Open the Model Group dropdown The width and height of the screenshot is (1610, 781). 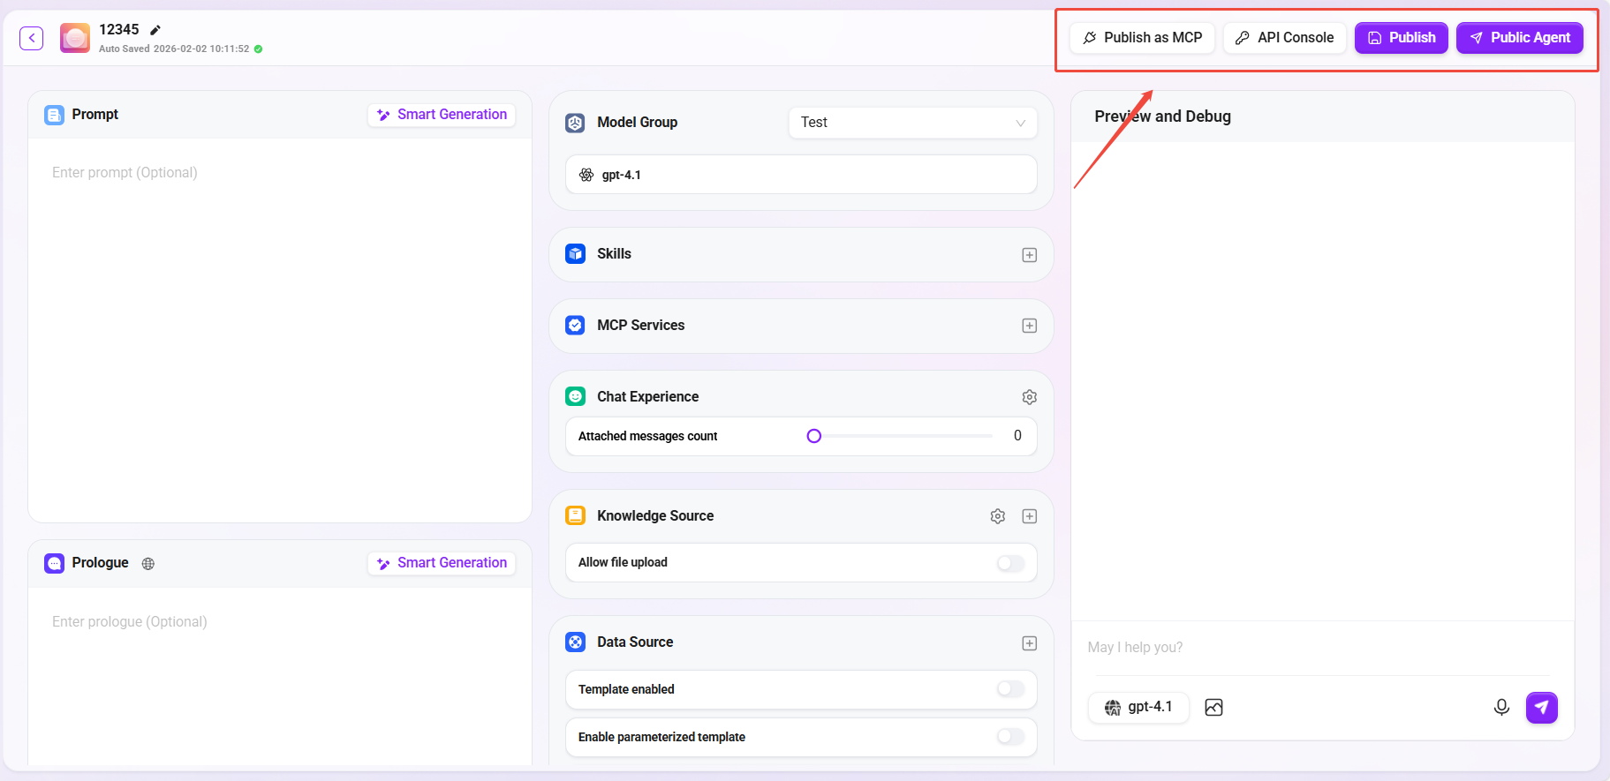click(912, 123)
